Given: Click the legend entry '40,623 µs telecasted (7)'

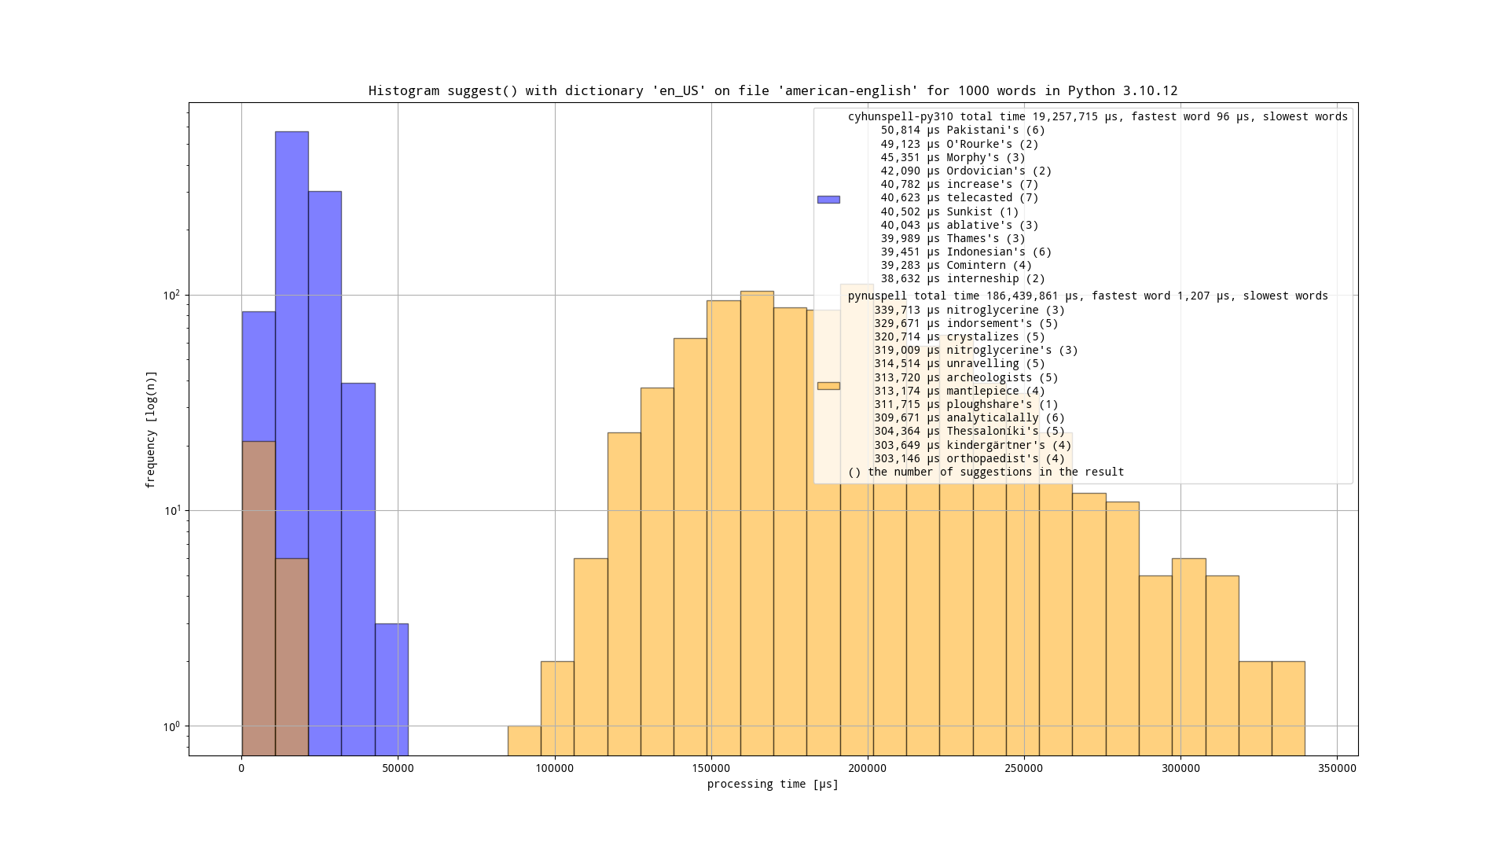Looking at the screenshot, I should (960, 197).
